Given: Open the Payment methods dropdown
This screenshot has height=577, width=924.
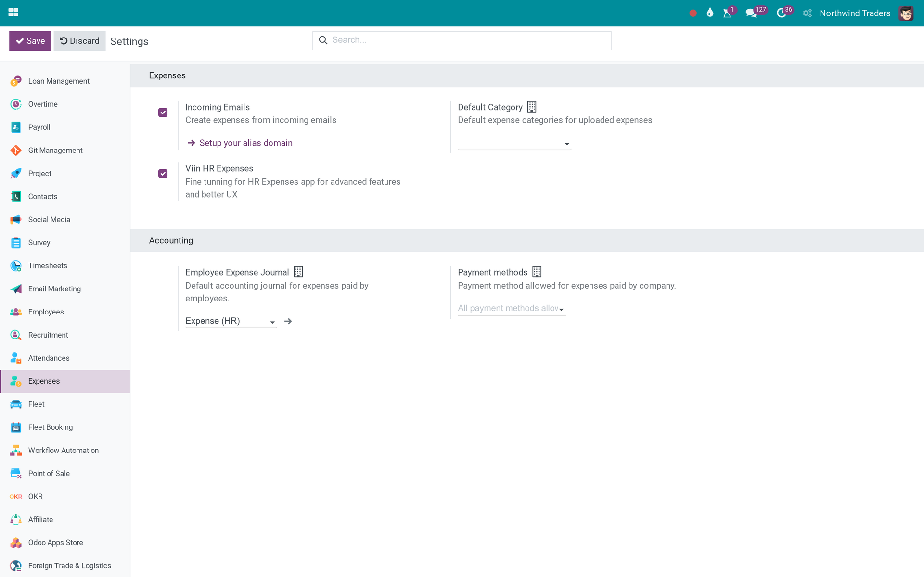Looking at the screenshot, I should (x=512, y=308).
